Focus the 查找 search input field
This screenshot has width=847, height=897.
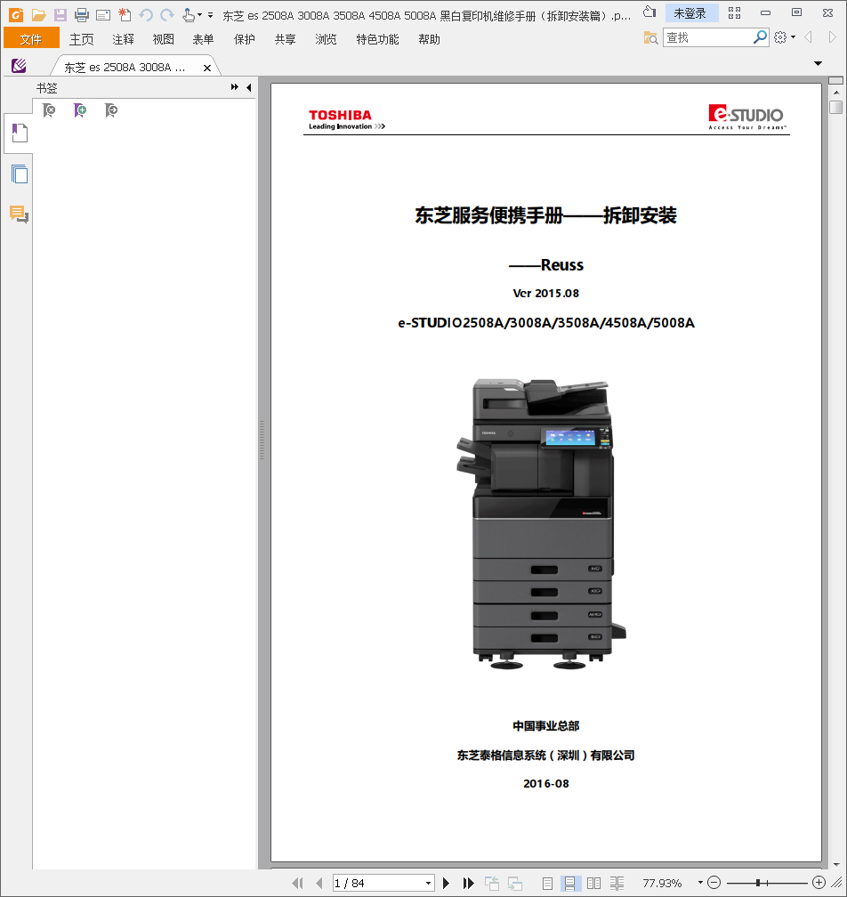tap(708, 37)
